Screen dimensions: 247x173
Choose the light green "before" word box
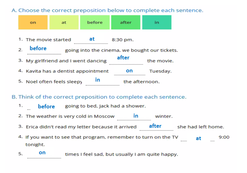click(x=95, y=22)
